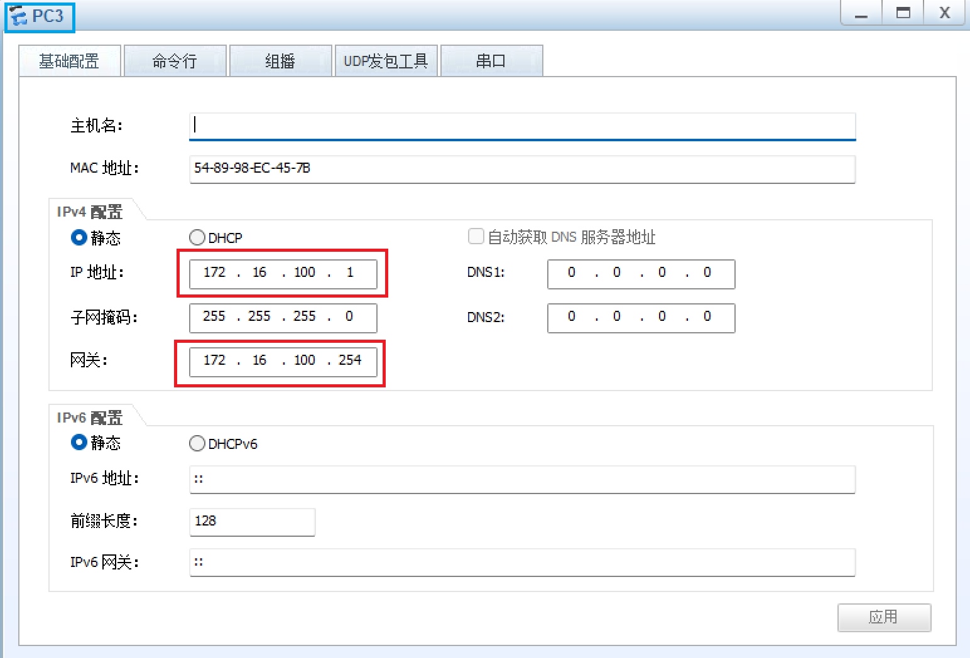Switch to the 串口 tab
The image size is (970, 658).
pos(491,61)
